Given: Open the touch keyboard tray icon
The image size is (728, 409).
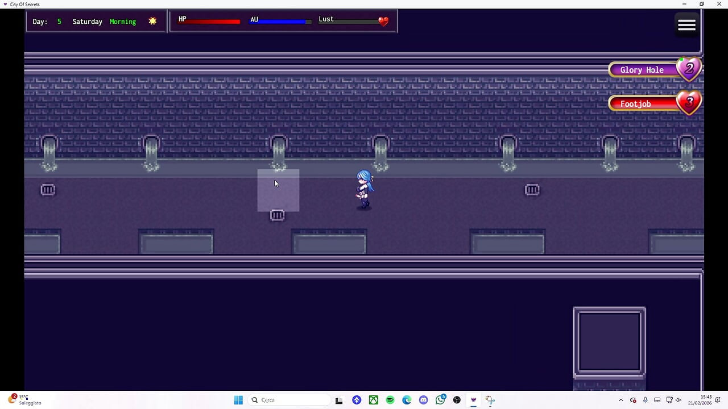Looking at the screenshot, I should click(x=657, y=400).
